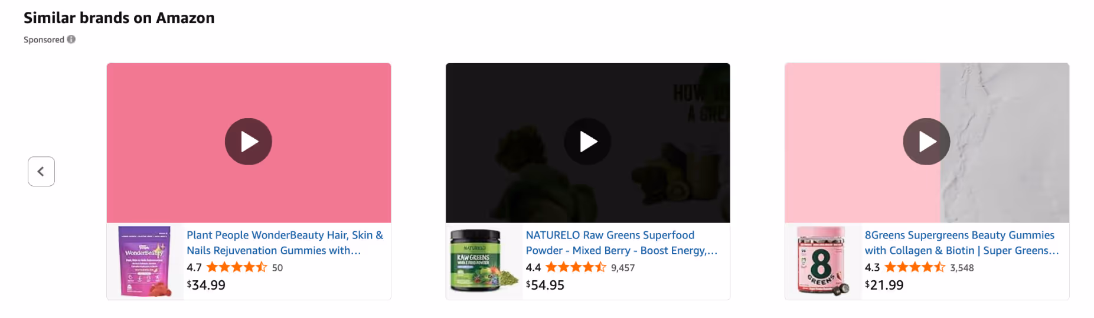Open the 50 reviews count

pos(277,268)
